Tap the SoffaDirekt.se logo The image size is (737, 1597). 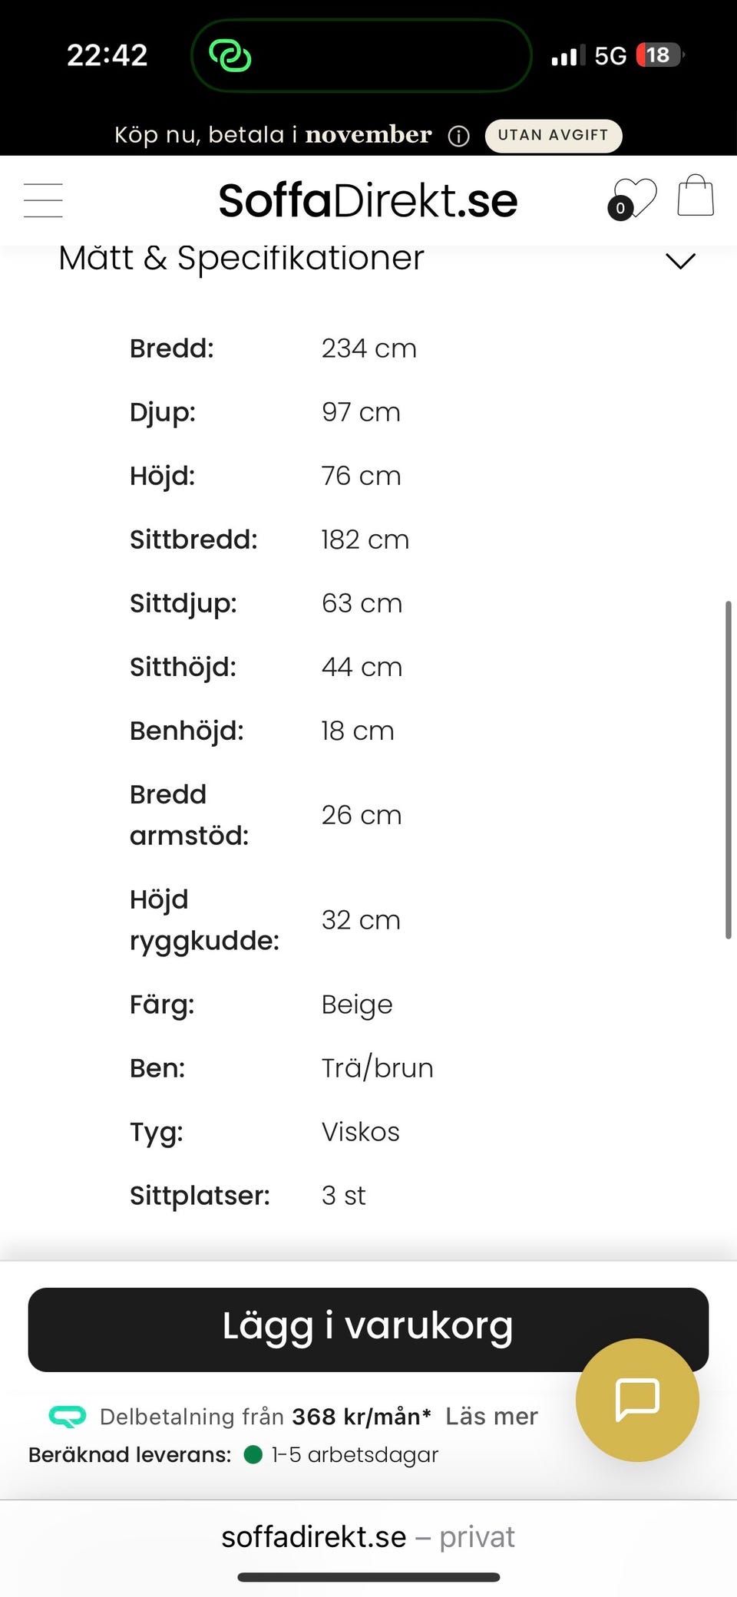(368, 201)
